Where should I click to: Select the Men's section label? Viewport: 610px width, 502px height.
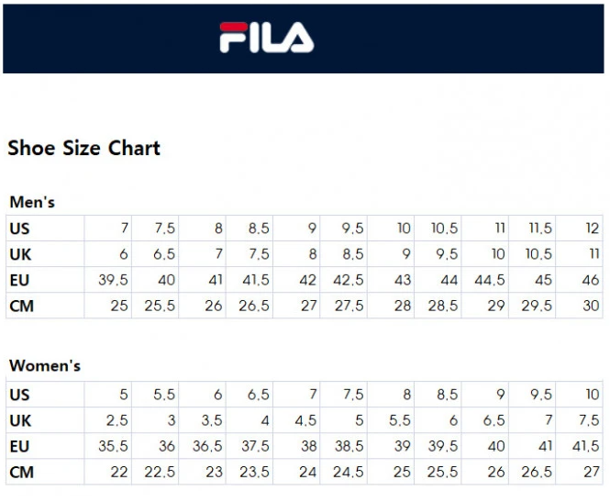32,202
